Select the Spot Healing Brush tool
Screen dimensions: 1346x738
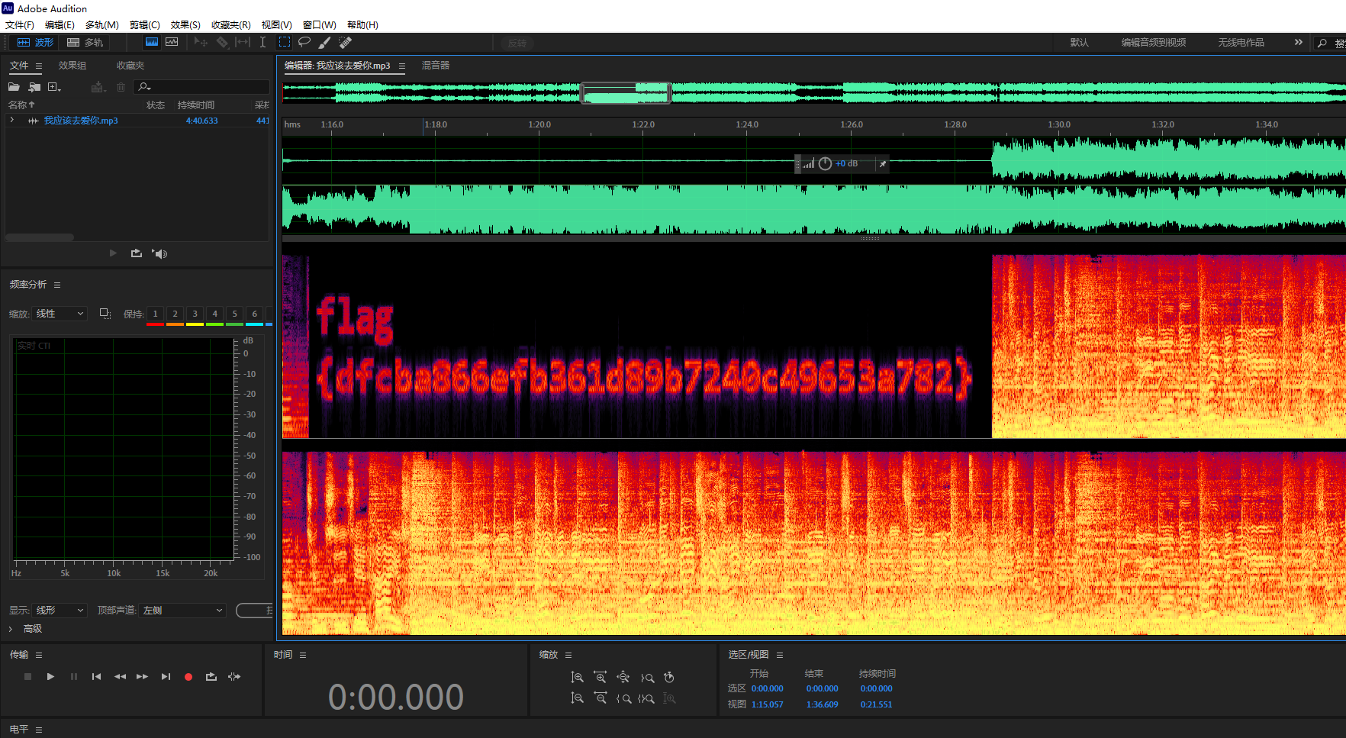tap(345, 42)
